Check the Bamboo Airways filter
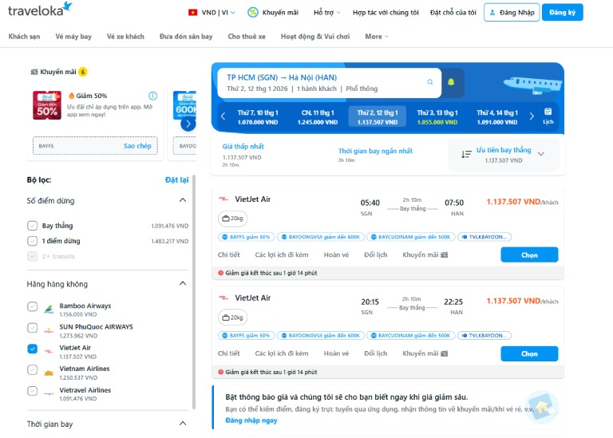The height and width of the screenshot is (438, 613). [32, 306]
